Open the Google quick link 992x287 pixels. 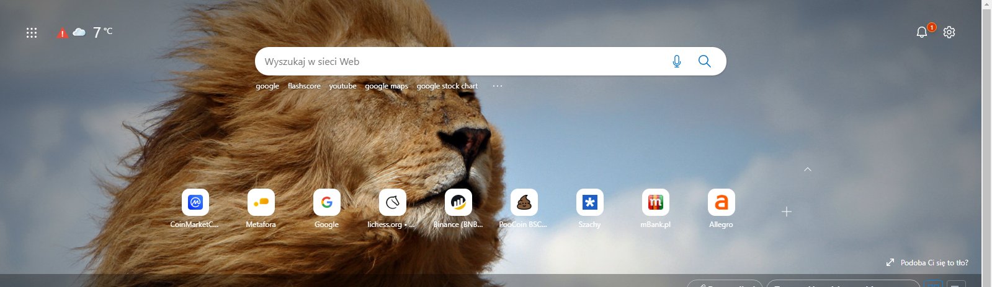(326, 208)
